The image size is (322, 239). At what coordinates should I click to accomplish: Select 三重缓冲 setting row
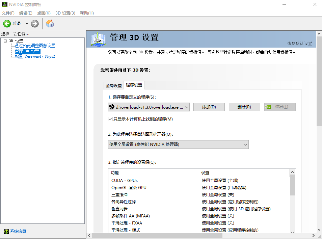pos(199,195)
